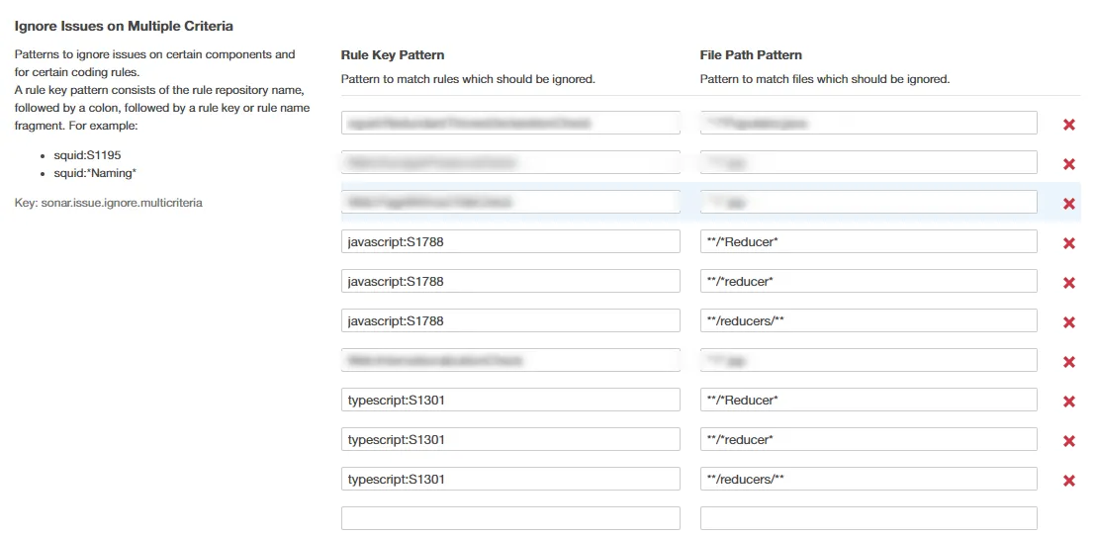Click the Rule Key Pattern column header
This screenshot has width=1096, height=538.
[x=393, y=55]
